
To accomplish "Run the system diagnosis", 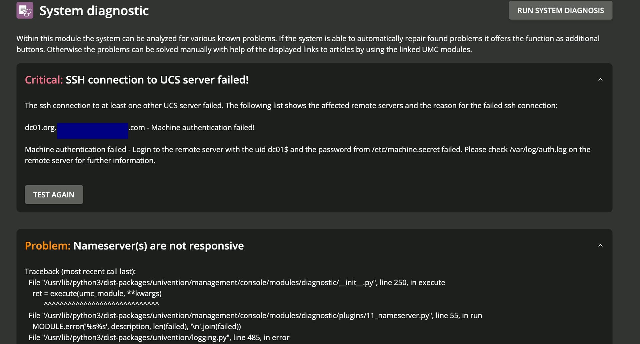I will 560,10.
